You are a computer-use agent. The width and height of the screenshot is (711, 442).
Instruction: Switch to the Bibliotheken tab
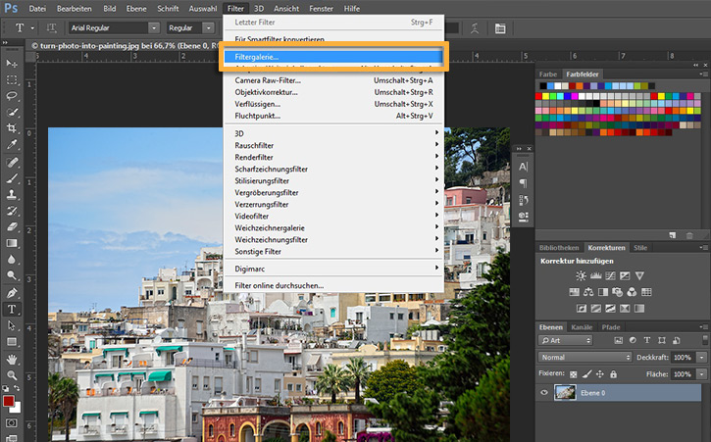pyautogui.click(x=559, y=248)
